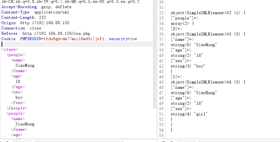Click the Connection close header value
280x142 pixels.
click(35, 28)
